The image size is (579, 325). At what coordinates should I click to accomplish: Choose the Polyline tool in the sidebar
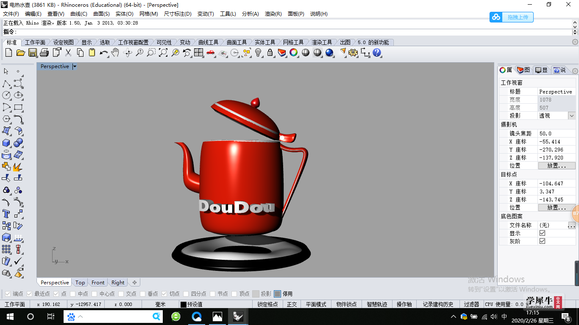[x=6, y=83]
